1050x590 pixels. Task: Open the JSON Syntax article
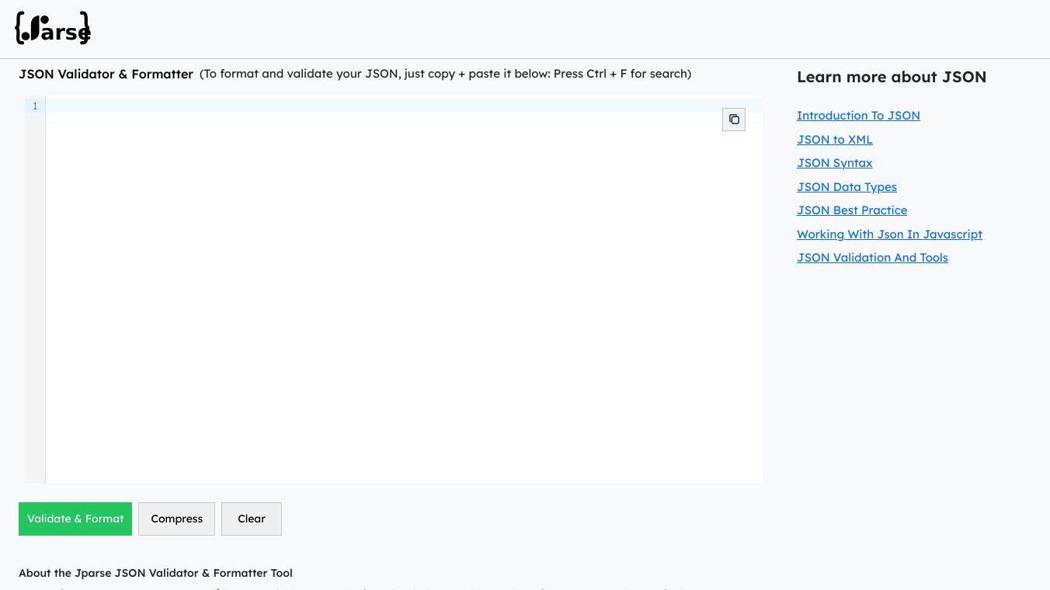834,163
